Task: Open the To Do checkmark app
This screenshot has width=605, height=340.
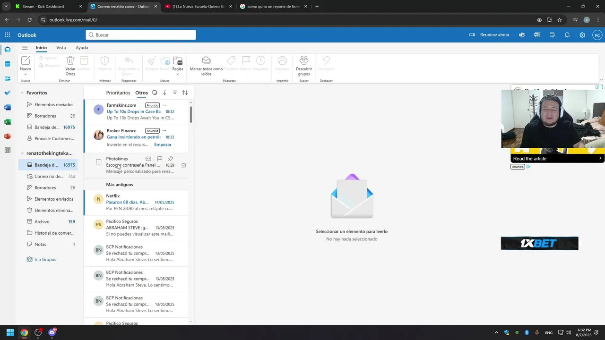Action: click(8, 93)
